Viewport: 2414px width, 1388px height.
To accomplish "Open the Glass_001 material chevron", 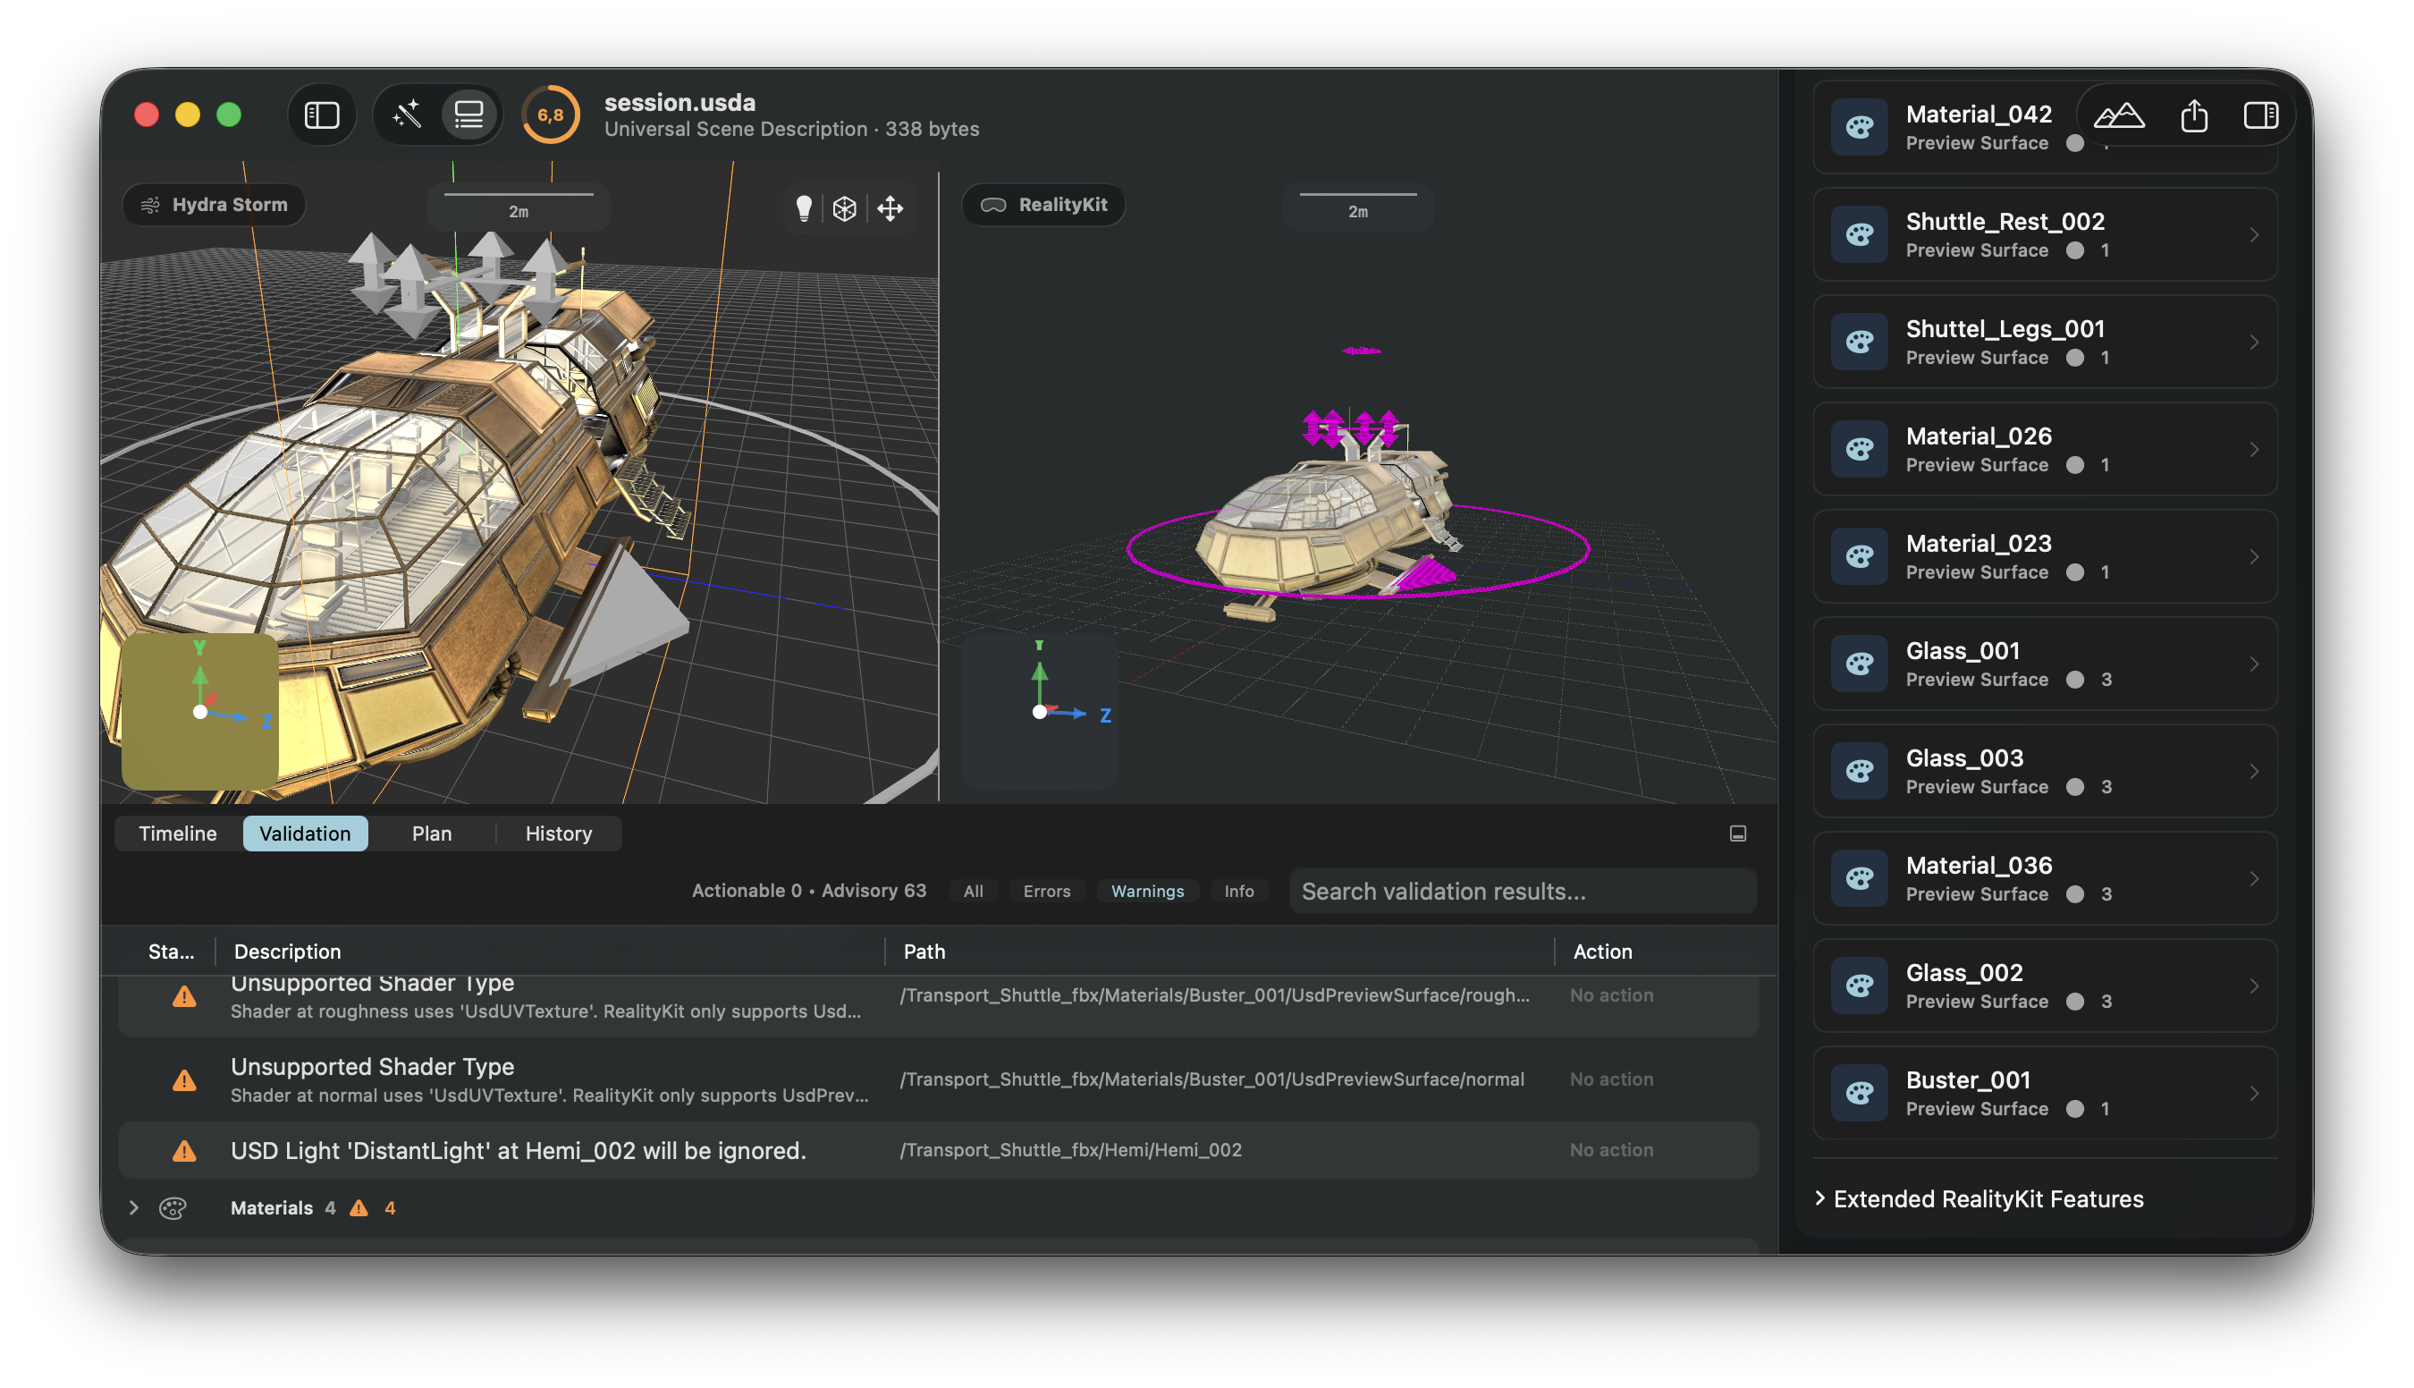I will 2254,664.
